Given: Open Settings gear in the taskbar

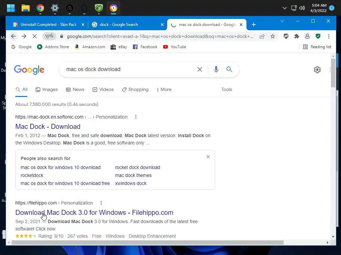Looking at the screenshot, I should (x=55, y=8).
